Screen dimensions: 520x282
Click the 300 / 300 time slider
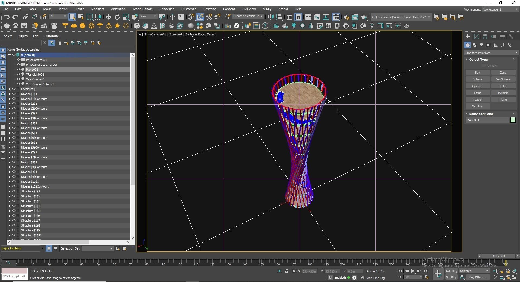coord(499,256)
